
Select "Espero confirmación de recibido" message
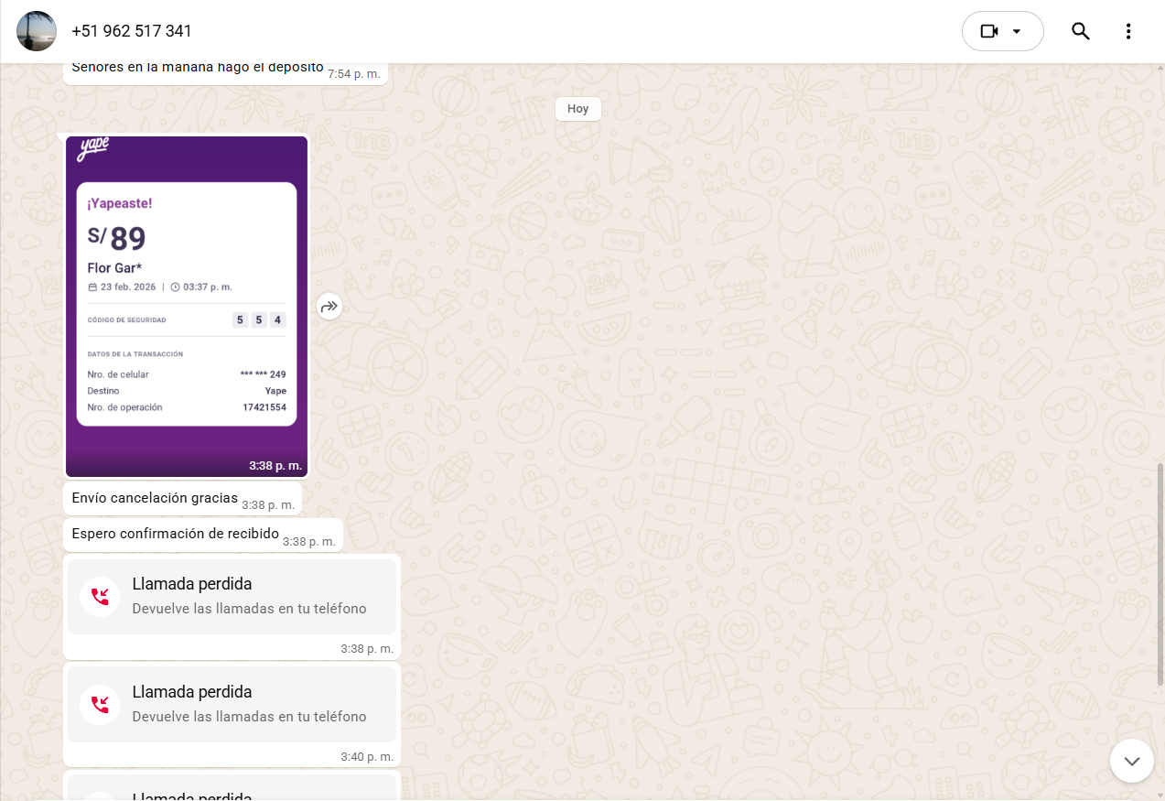click(x=175, y=534)
